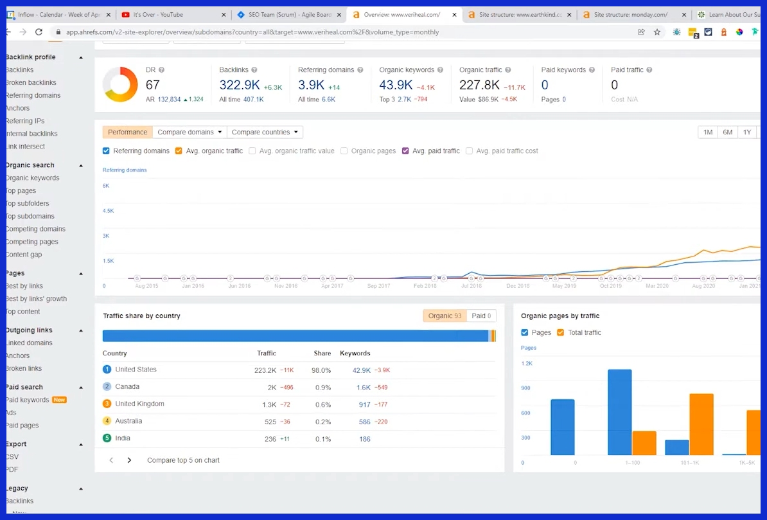This screenshot has height=520, width=767.
Task: Switch to Paid 0 traffic share tab
Action: tap(481, 316)
